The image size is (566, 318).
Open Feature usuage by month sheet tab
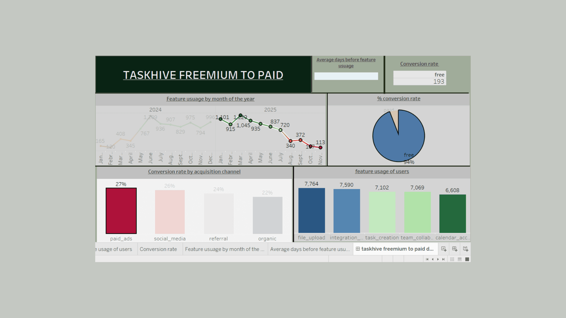pos(224,249)
